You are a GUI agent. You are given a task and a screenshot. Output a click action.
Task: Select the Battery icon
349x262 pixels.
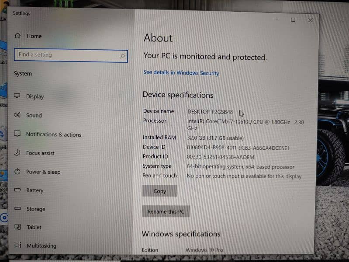click(x=17, y=190)
